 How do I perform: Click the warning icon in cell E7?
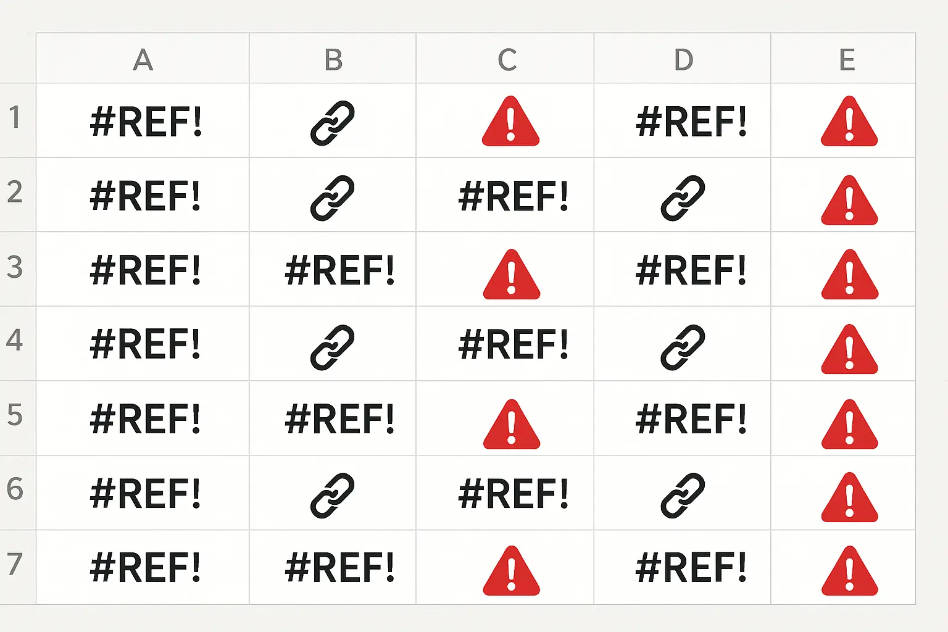coord(849,572)
